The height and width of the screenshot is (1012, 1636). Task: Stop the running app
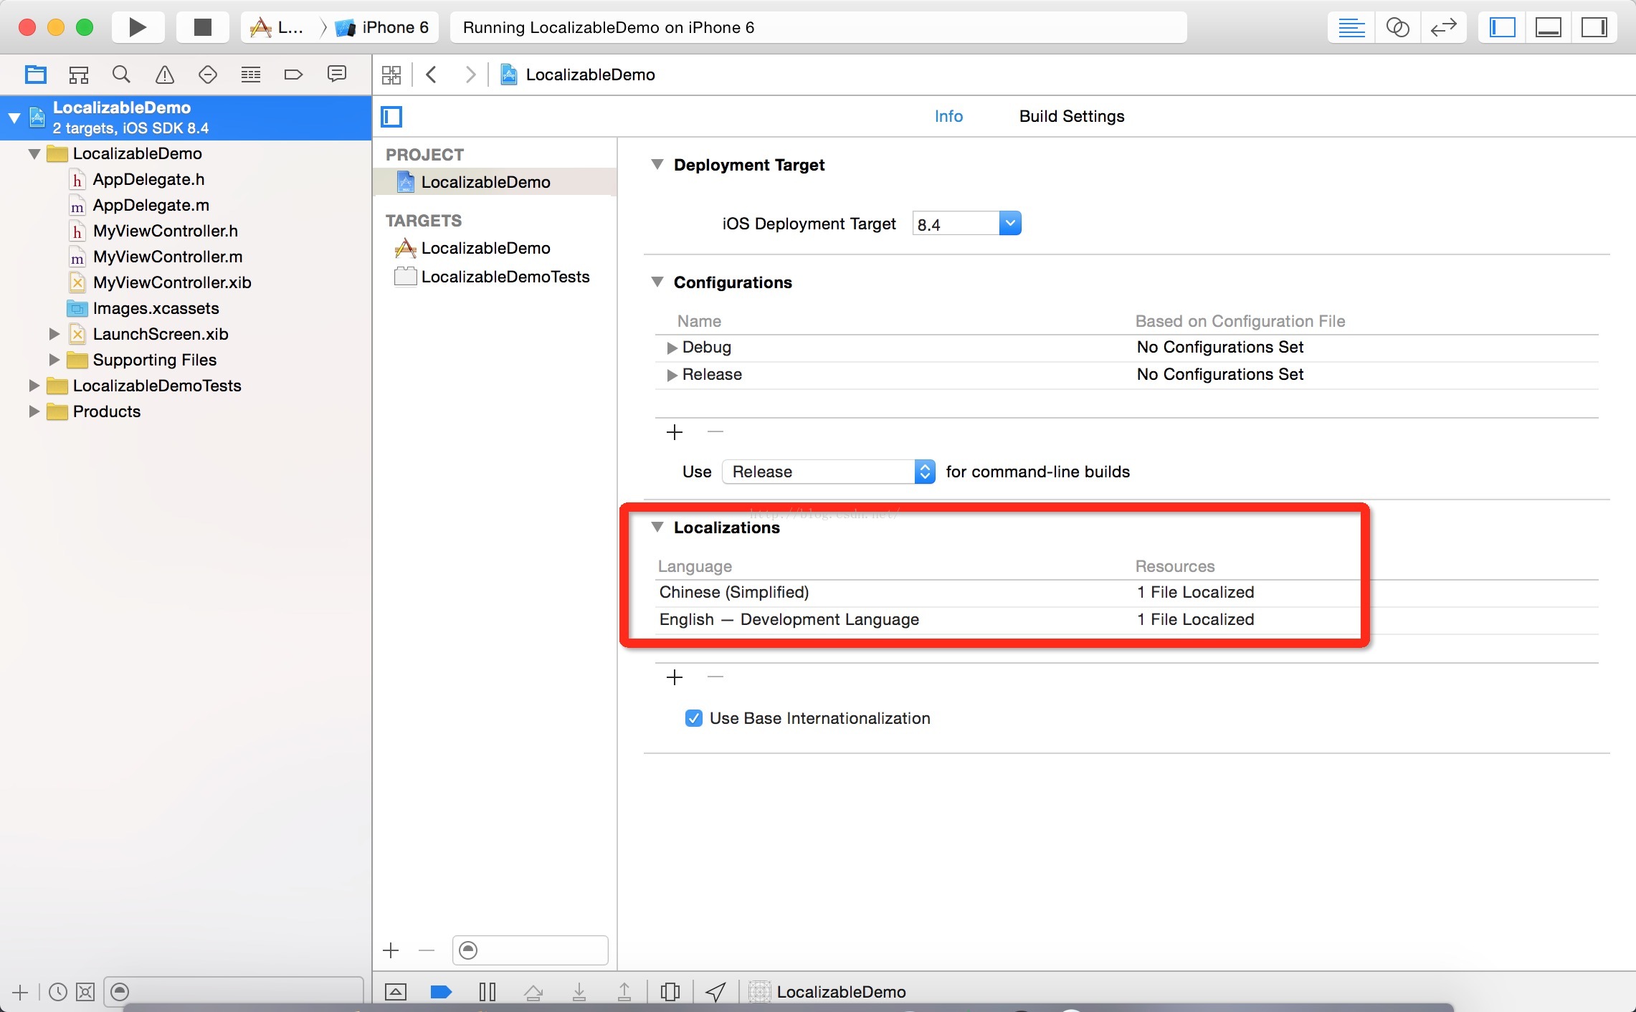coord(203,27)
